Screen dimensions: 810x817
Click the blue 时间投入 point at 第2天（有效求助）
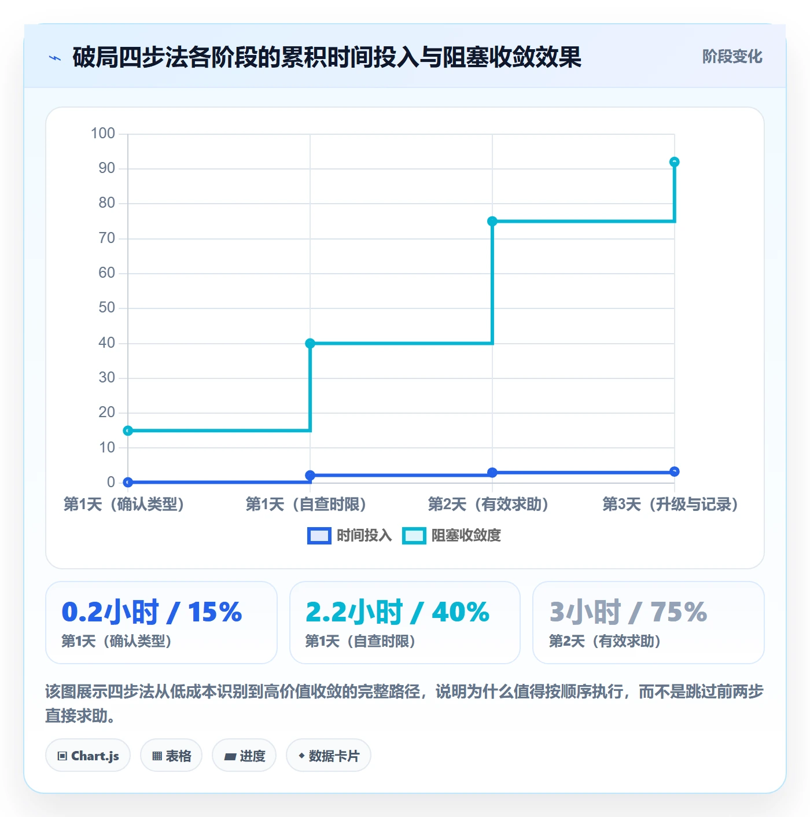(x=492, y=473)
